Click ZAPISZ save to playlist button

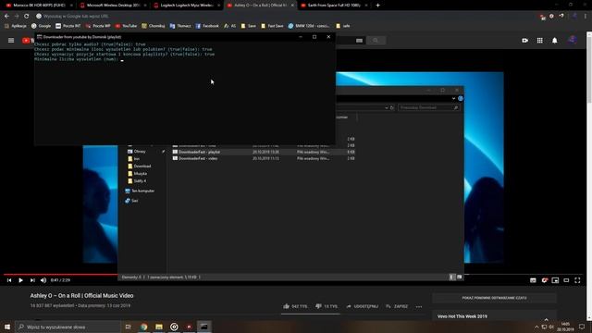coord(397,306)
